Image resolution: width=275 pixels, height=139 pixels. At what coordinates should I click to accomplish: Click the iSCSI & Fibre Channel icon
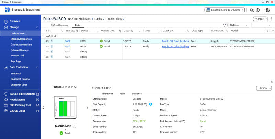coord(6,94)
